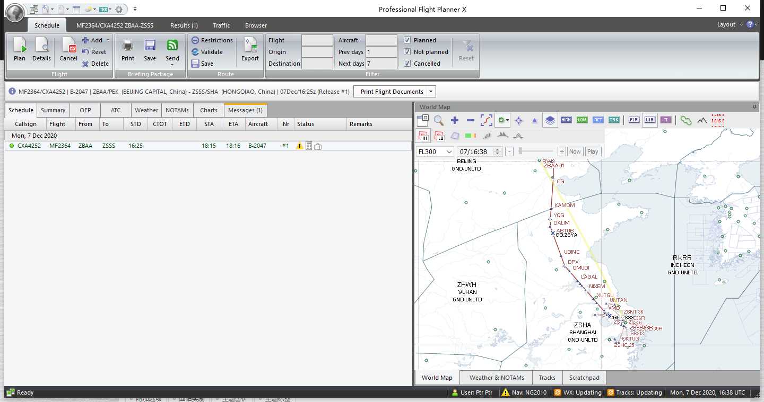Click the warning icon in flight row status

pyautogui.click(x=300, y=146)
